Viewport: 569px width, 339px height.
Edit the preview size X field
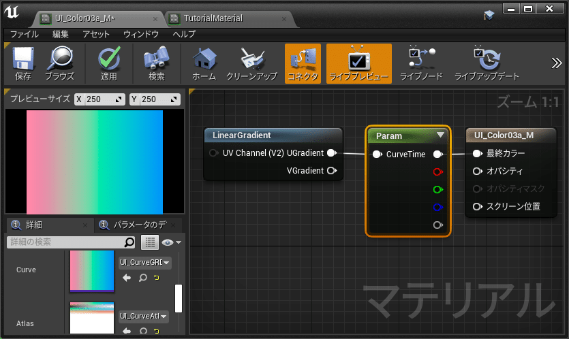coord(99,99)
